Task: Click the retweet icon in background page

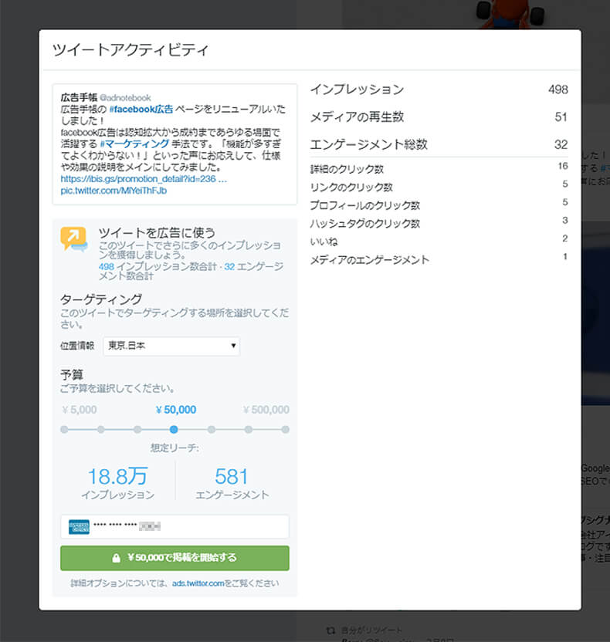Action: pyautogui.click(x=330, y=630)
